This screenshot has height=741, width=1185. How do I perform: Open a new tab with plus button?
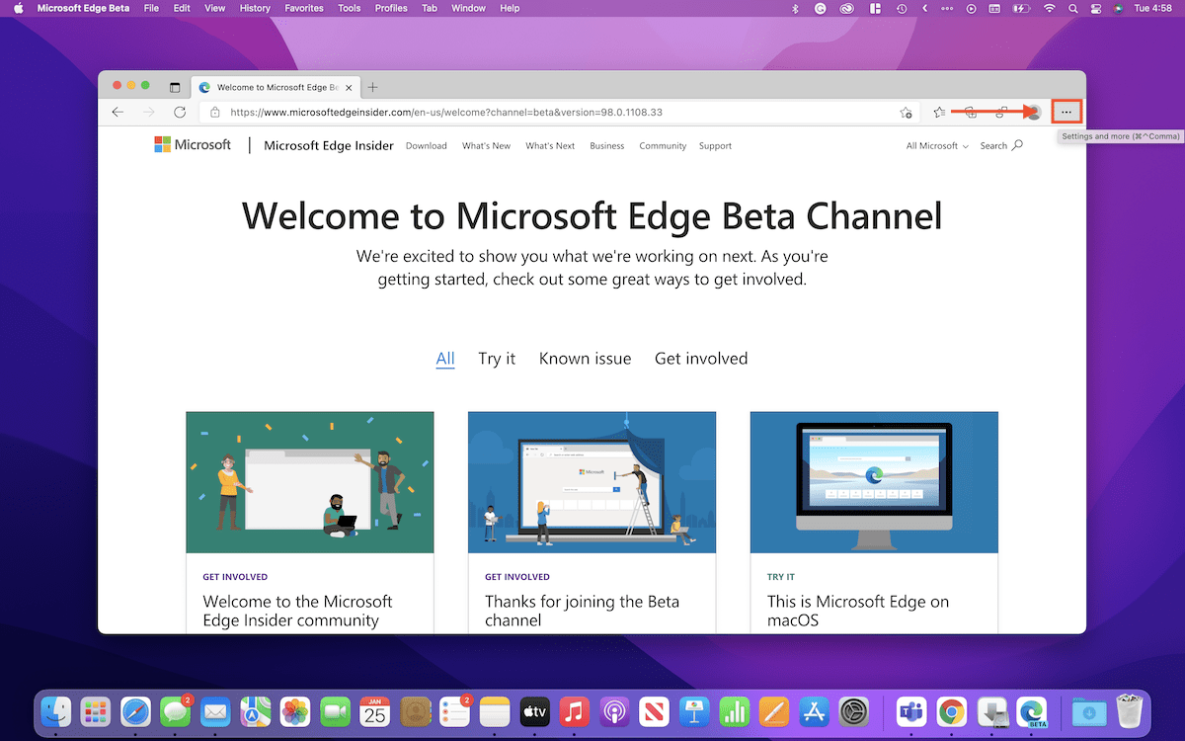(372, 88)
